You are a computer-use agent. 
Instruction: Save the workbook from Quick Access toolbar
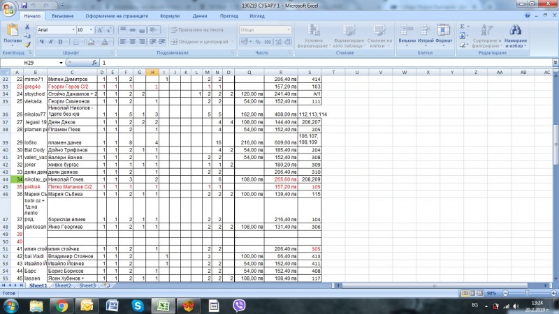tap(24, 6)
